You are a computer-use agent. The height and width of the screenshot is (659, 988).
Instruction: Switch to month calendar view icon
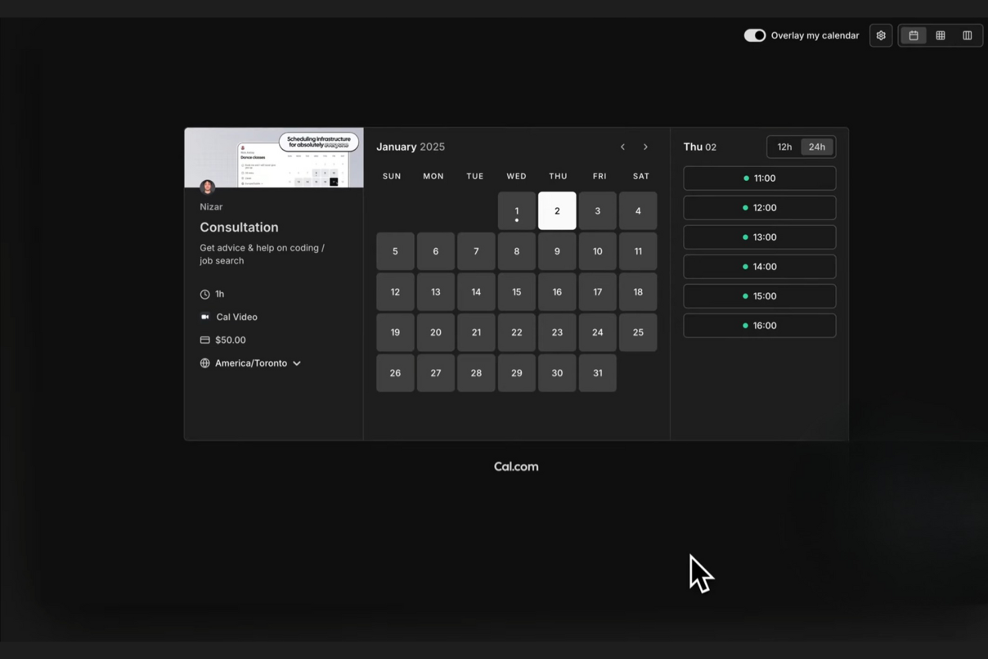pos(913,35)
